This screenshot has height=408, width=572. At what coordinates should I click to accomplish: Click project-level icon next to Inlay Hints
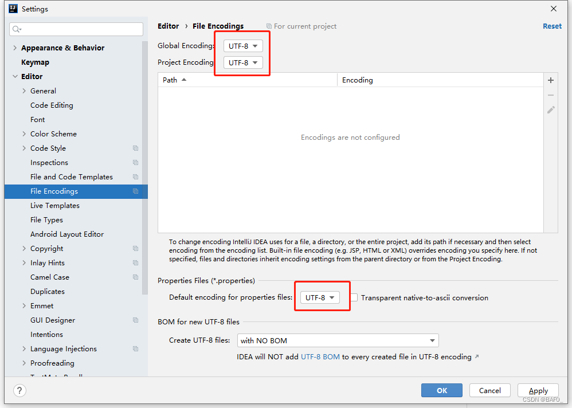point(135,263)
